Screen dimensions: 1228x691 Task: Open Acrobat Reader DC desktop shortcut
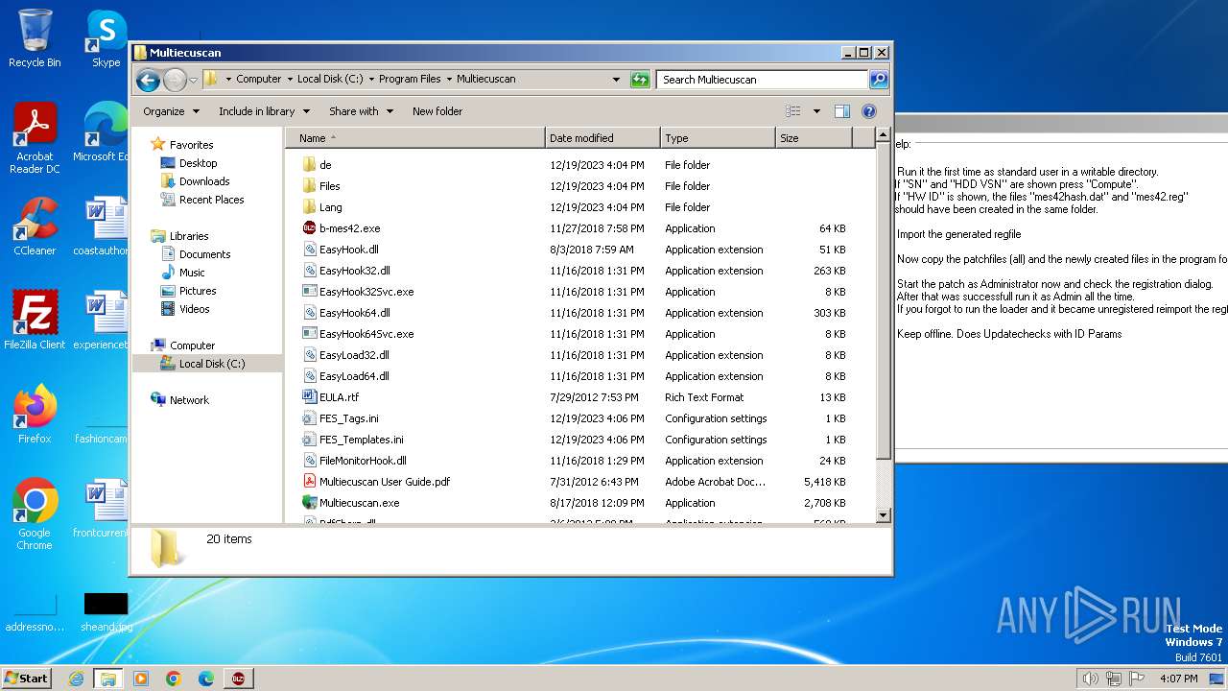35,138
